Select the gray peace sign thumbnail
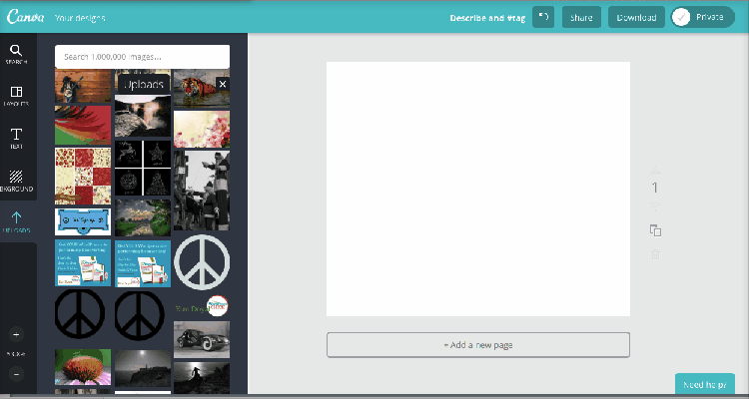Screen dimensions: 749x399 click(x=202, y=262)
